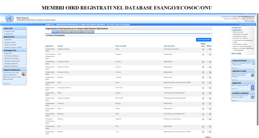Switch to the Correspondance tab

[88, 32]
